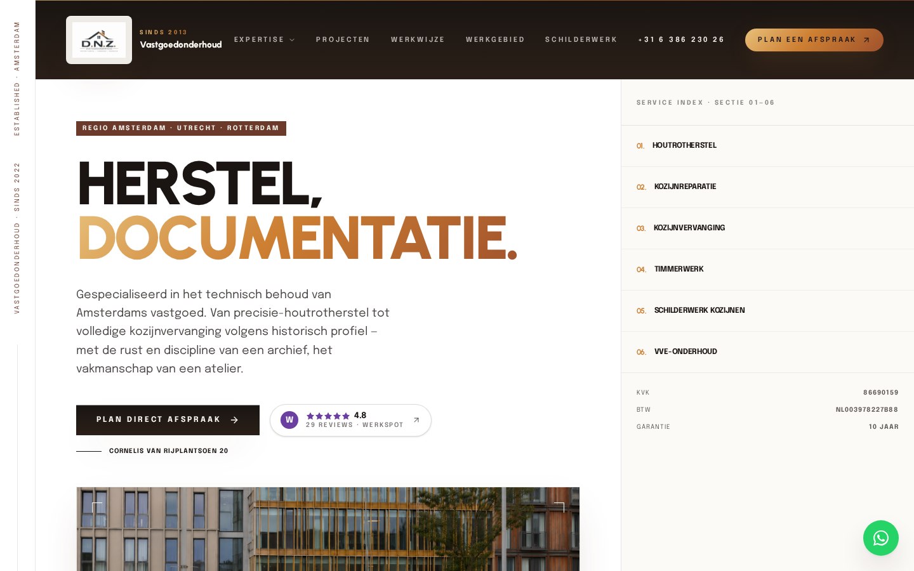Select 01. Houtrotherstel service
Viewport: 914px width, 571px height.
[767, 146]
